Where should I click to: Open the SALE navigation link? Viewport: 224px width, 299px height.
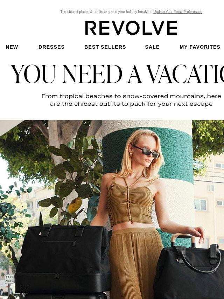pos(152,47)
